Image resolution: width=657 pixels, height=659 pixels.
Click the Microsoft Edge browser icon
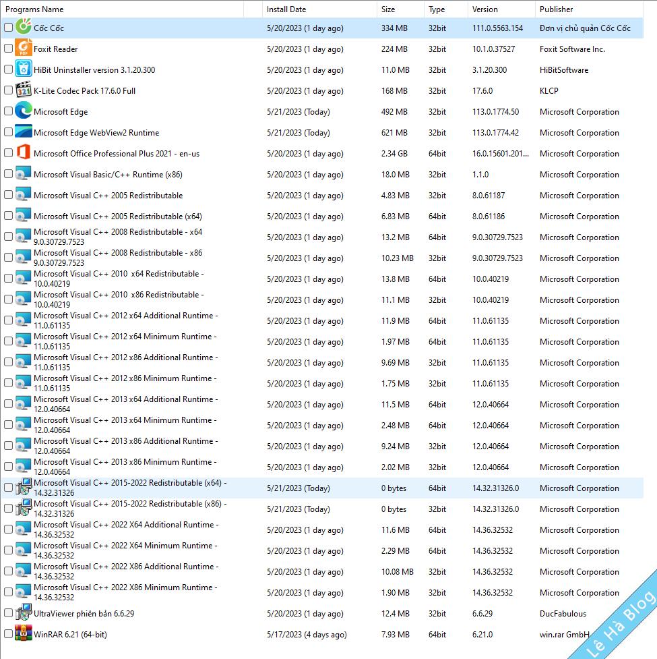[24, 111]
